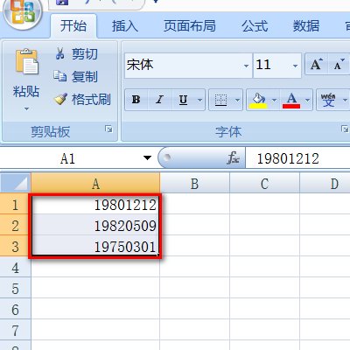Viewport: 350px width, 350px height.
Task: Click the 粘贴 (Paste) label button
Action: click(26, 91)
